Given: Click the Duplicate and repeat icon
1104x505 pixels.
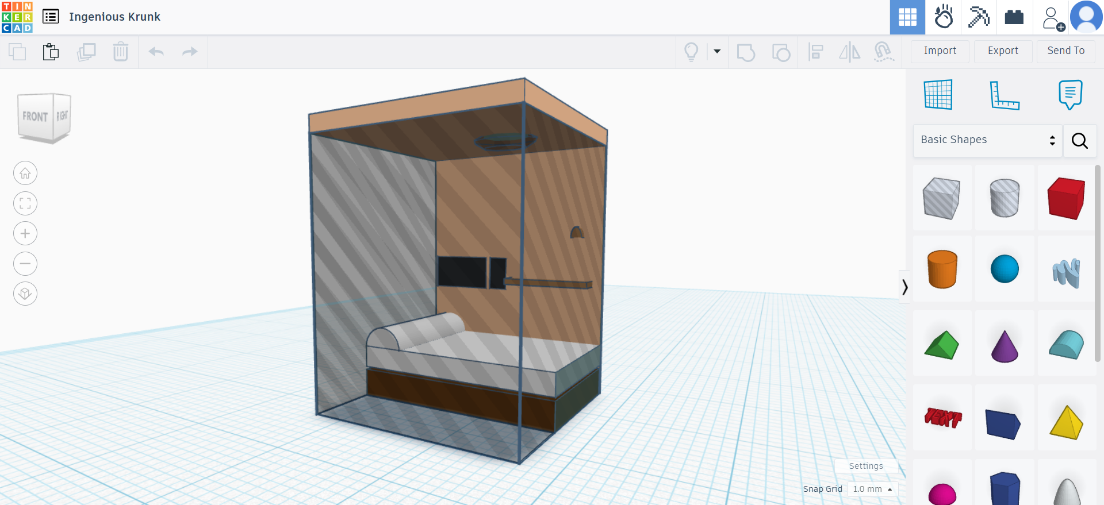Looking at the screenshot, I should [x=86, y=52].
